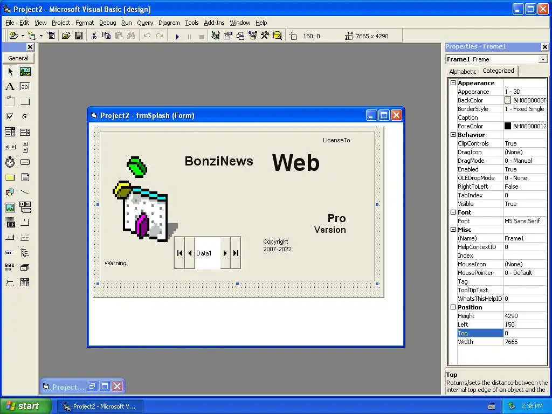Image resolution: width=552 pixels, height=414 pixels.
Task: Select the OptionButton control tool
Action: [25, 116]
